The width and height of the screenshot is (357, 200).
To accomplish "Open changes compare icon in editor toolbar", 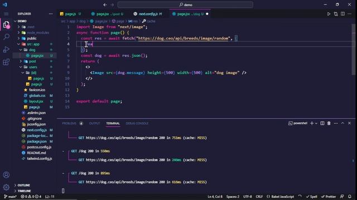I will (x=336, y=14).
